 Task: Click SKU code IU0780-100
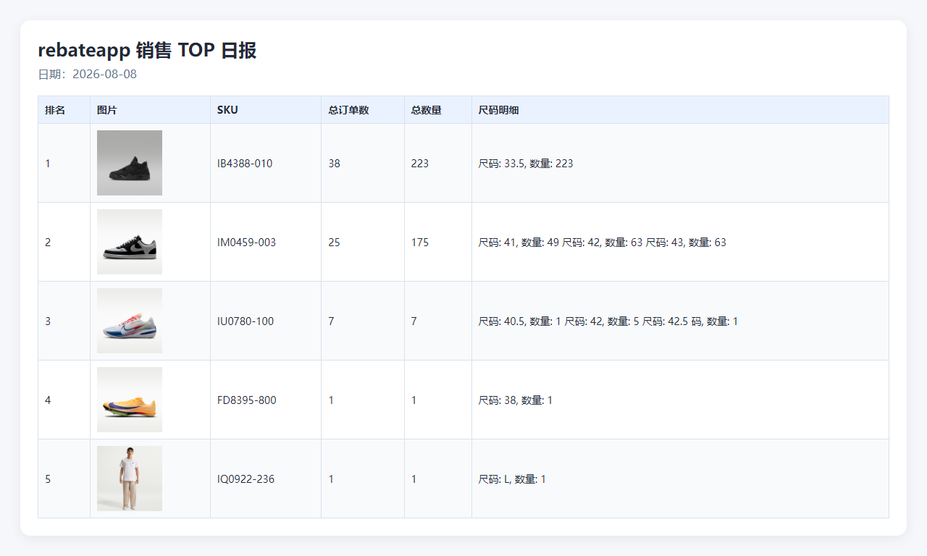pyautogui.click(x=246, y=321)
